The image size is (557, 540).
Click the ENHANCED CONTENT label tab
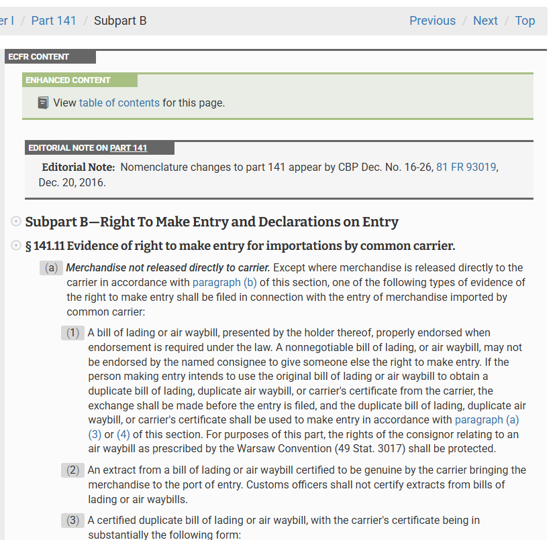68,80
